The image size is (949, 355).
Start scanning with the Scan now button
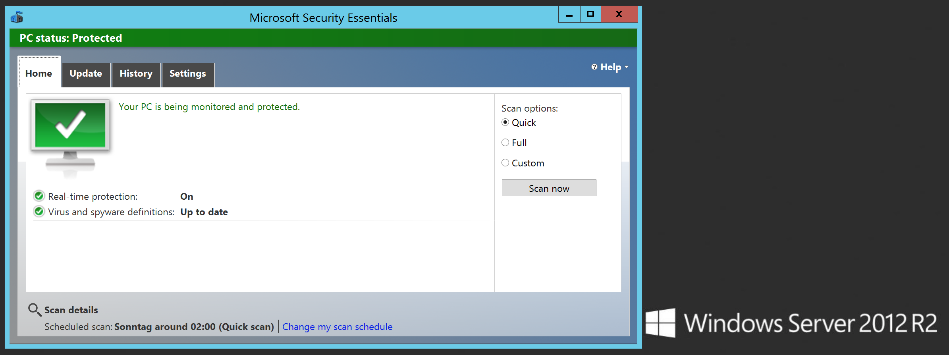click(549, 188)
